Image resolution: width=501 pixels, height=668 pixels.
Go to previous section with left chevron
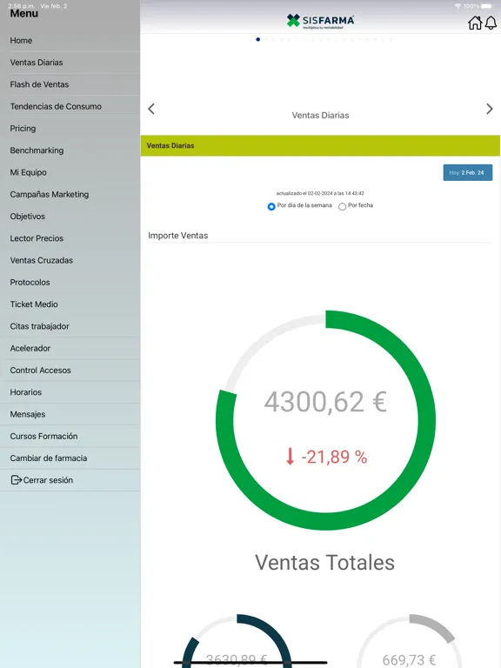tap(151, 109)
